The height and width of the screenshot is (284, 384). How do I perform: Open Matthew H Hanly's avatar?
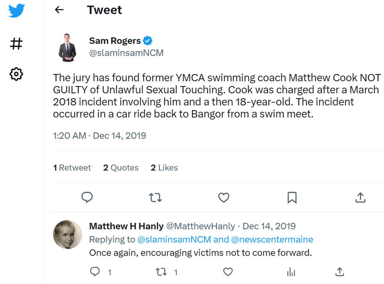(67, 234)
